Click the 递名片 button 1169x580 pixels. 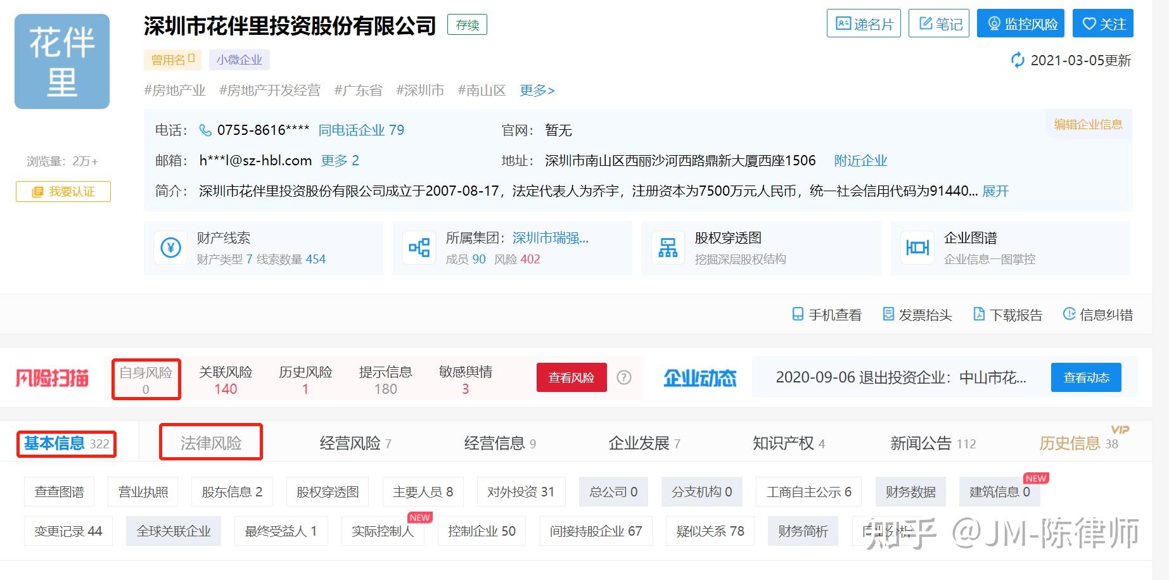[864, 23]
